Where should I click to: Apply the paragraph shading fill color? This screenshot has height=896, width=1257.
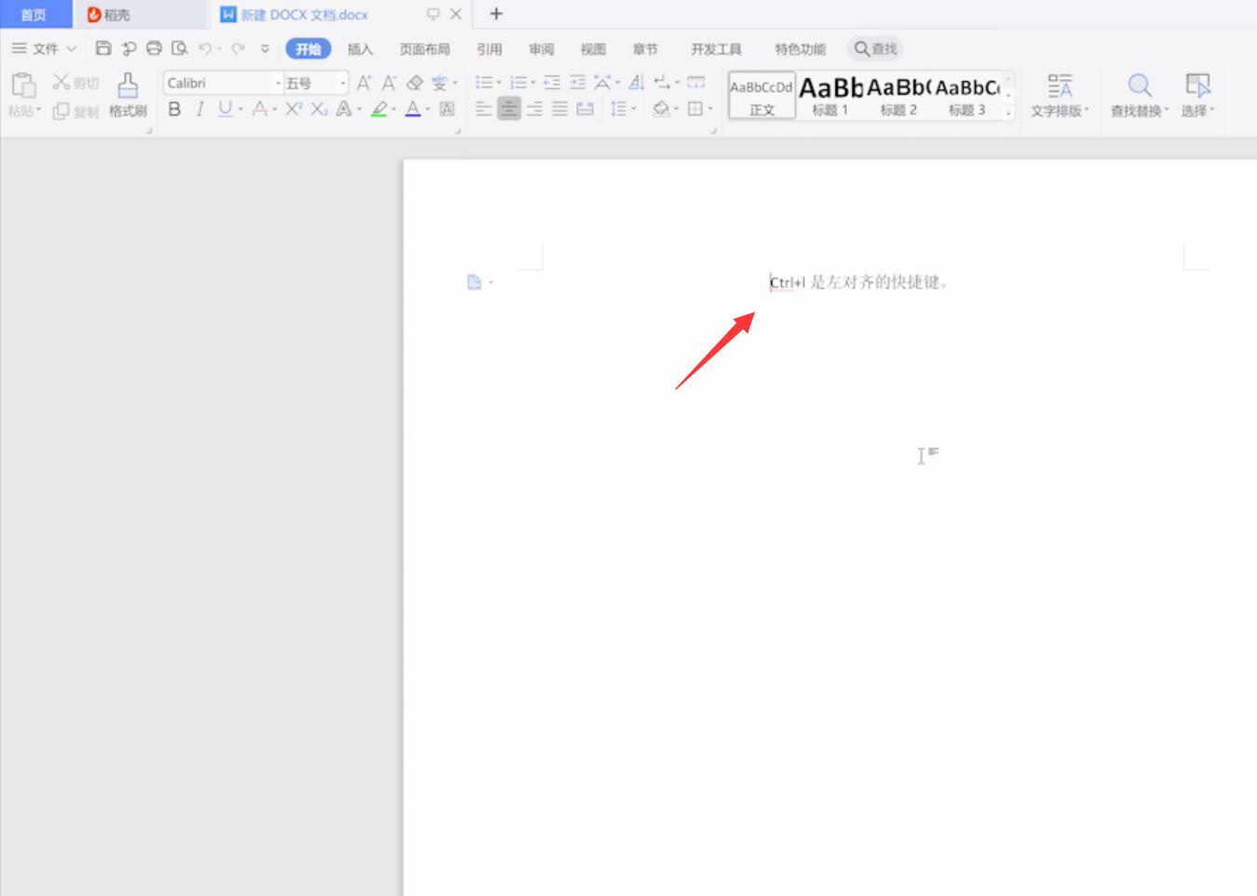[661, 109]
